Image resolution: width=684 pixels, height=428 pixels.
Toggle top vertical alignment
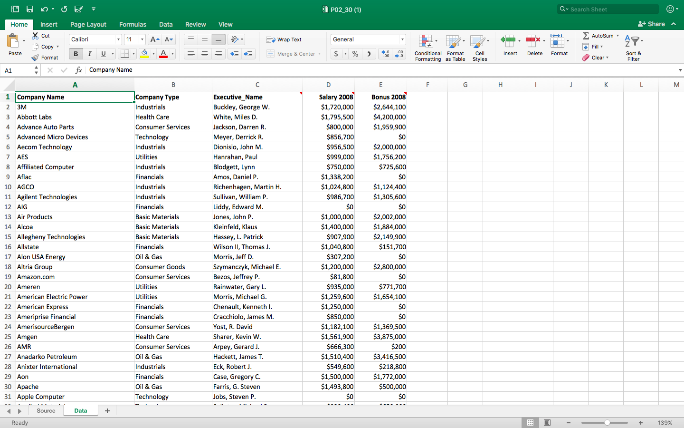click(x=191, y=39)
